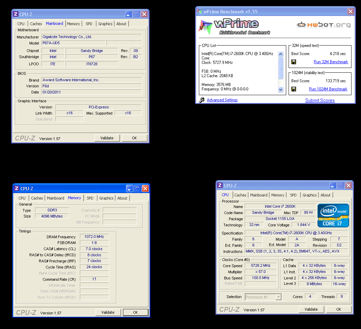Viewport: 361px width, 329px height.
Task: Click Validate in Memory window
Action: tap(108, 312)
